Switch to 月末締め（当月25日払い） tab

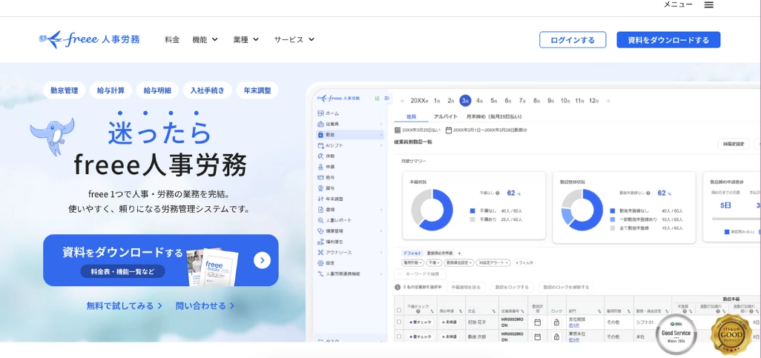tap(494, 116)
